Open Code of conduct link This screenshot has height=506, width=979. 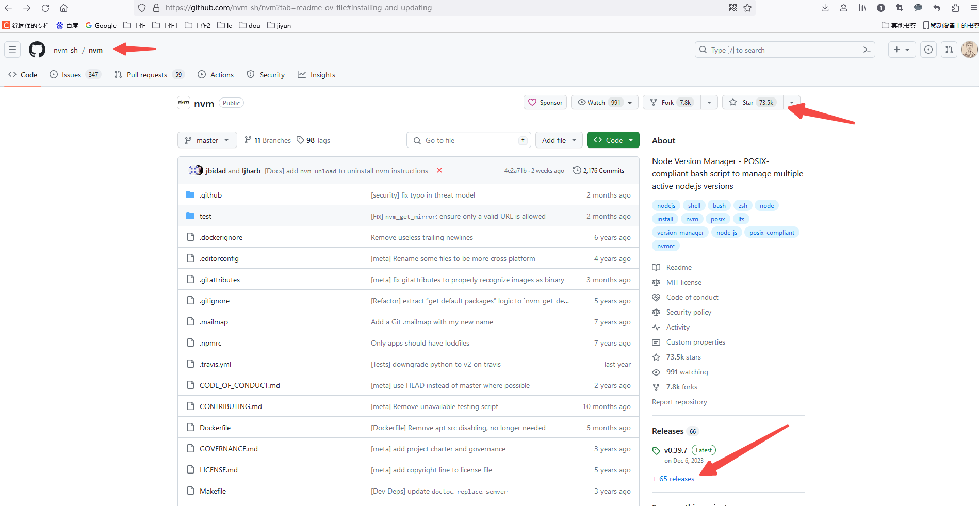point(685,297)
